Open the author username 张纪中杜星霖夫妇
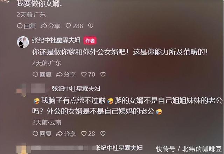 56,40
